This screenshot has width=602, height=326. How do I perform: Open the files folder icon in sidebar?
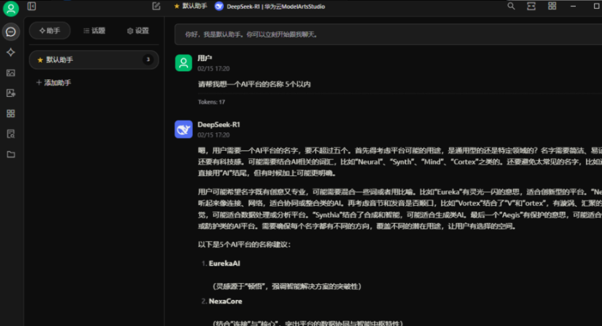tap(11, 155)
